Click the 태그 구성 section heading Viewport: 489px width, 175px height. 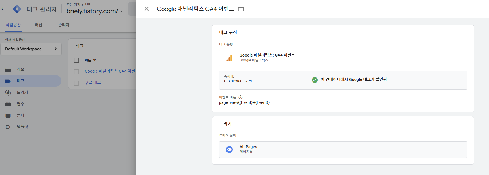click(228, 32)
